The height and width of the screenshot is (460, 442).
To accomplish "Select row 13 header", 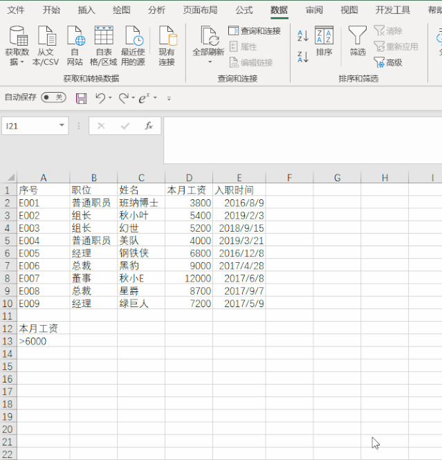I will click(8, 341).
